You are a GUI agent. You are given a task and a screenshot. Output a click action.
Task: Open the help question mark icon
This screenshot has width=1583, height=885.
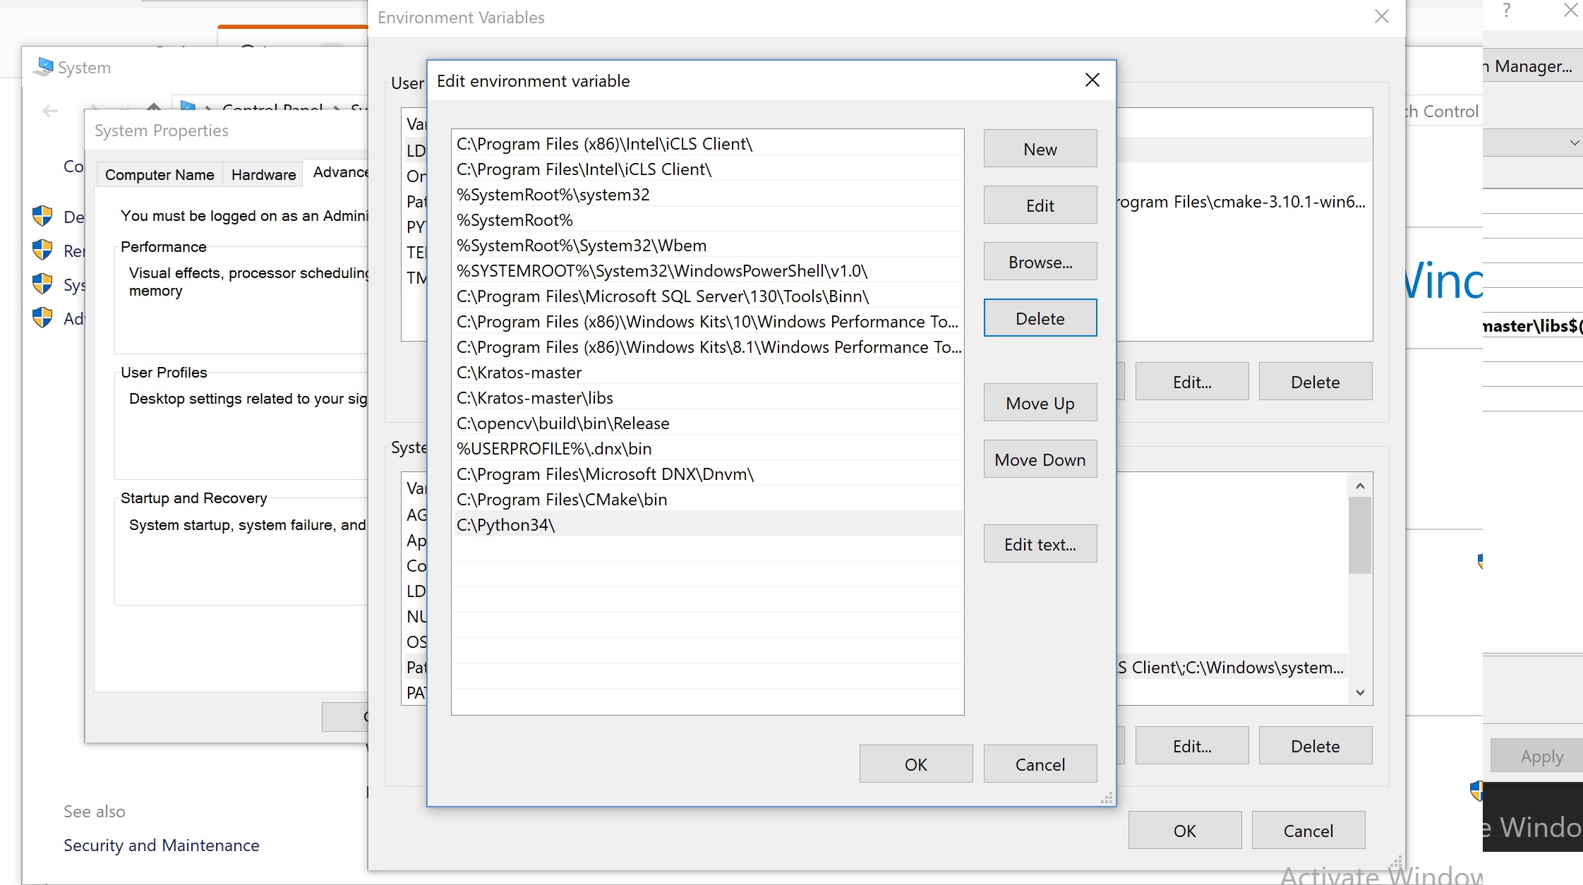coord(1507,10)
